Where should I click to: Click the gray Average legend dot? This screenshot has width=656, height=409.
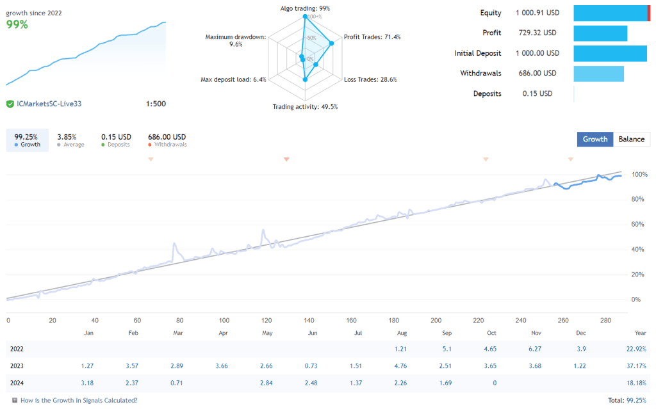point(59,145)
